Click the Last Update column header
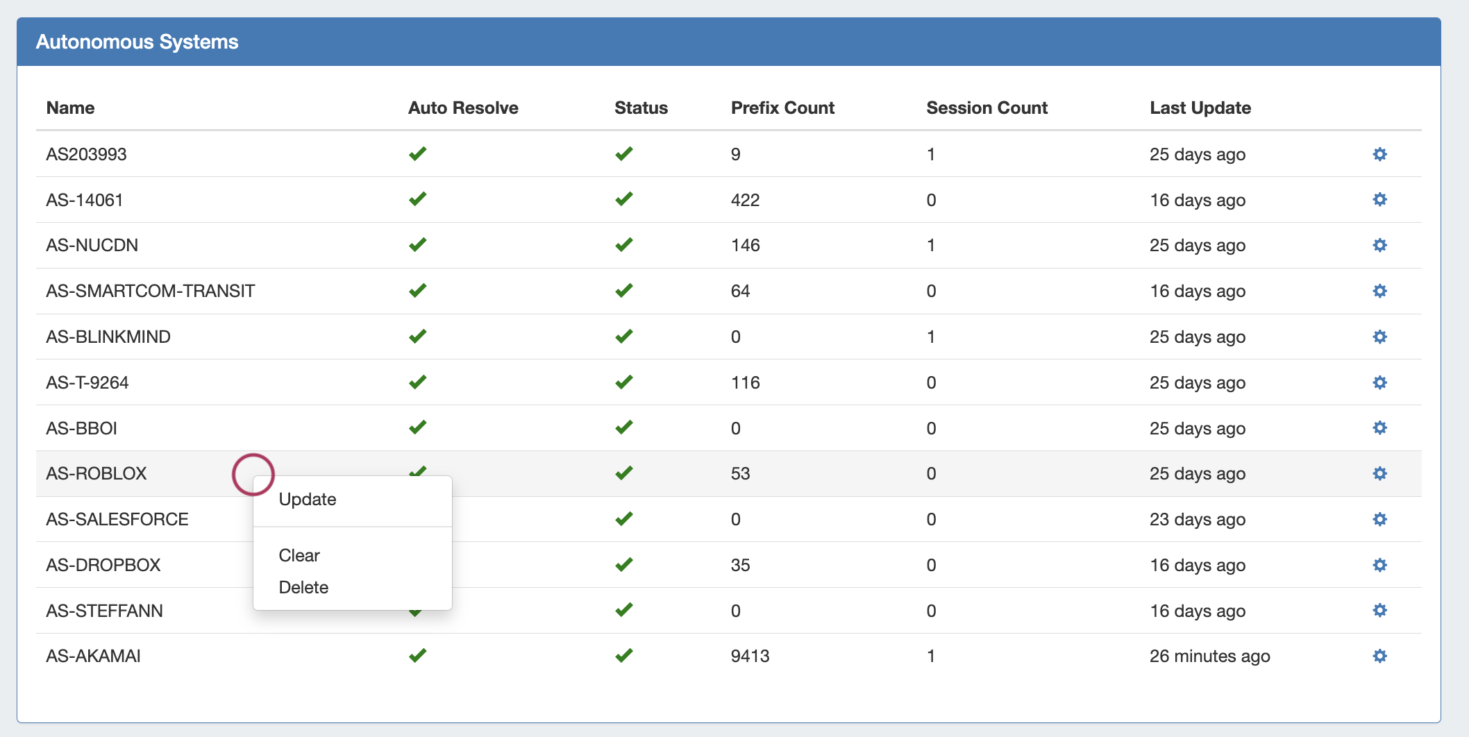 tap(1200, 108)
